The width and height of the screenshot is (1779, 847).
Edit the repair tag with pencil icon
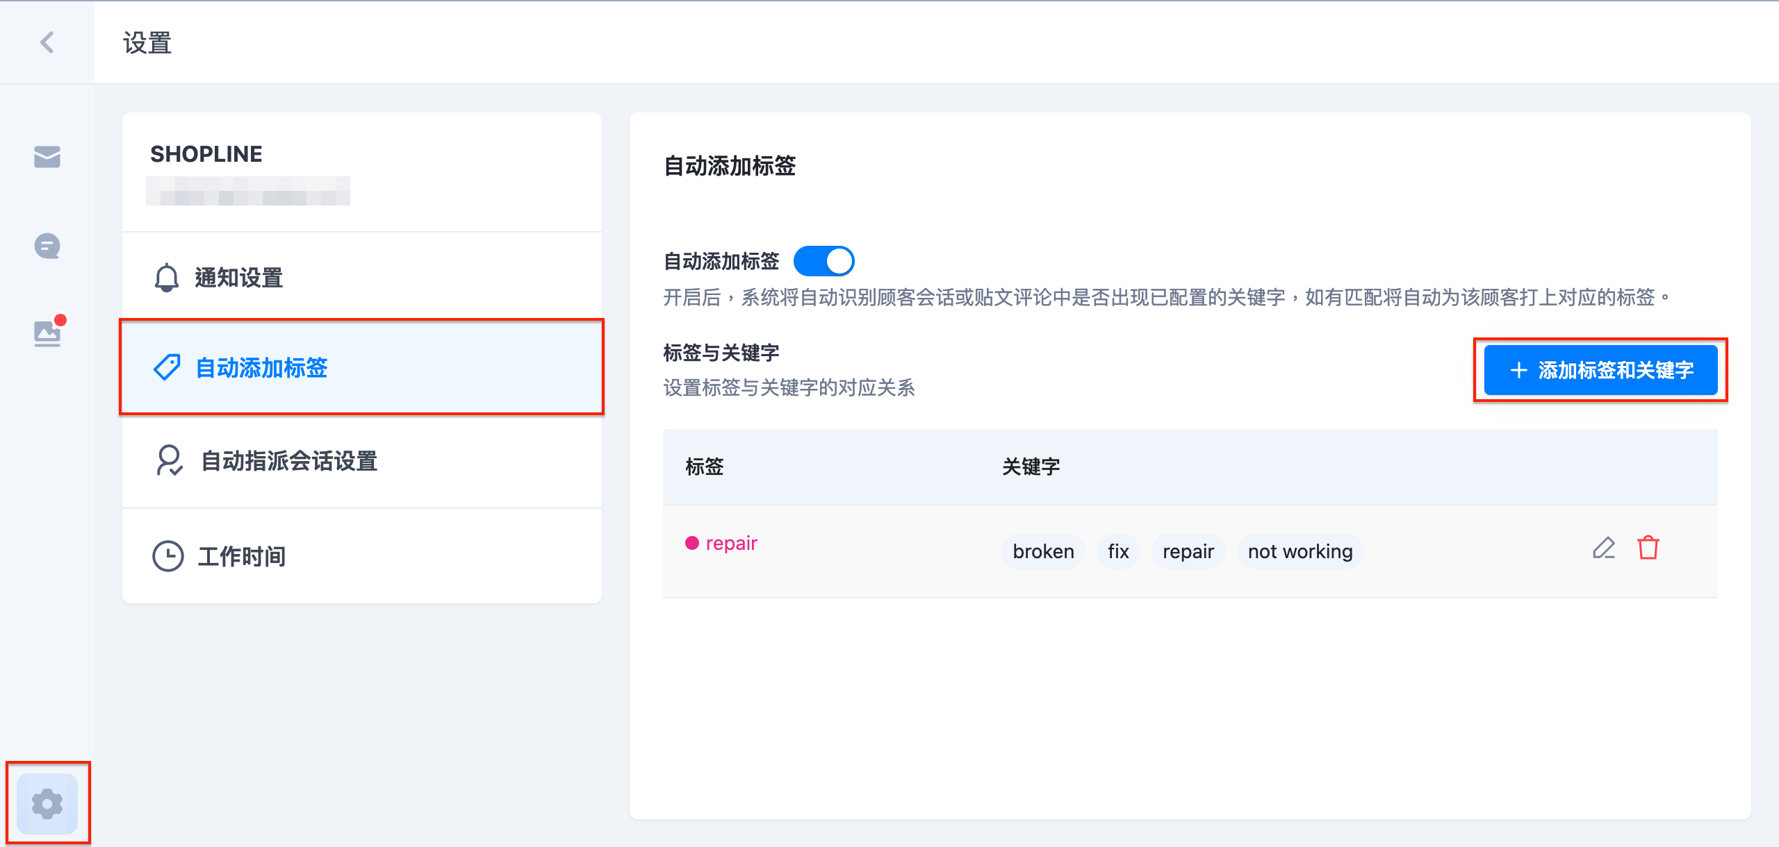(x=1604, y=548)
